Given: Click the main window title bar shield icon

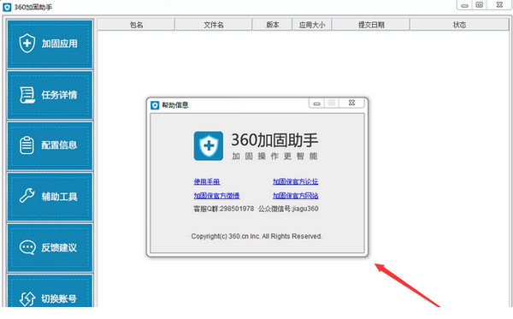Looking at the screenshot, I should coord(7,7).
